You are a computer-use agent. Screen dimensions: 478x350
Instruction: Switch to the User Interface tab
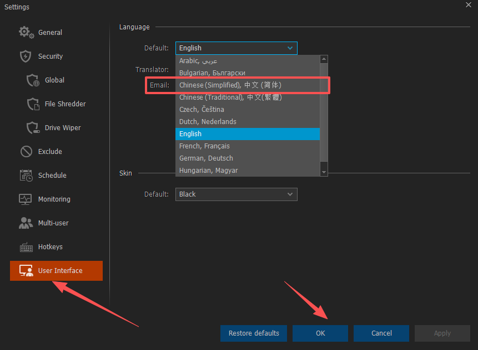click(x=56, y=271)
